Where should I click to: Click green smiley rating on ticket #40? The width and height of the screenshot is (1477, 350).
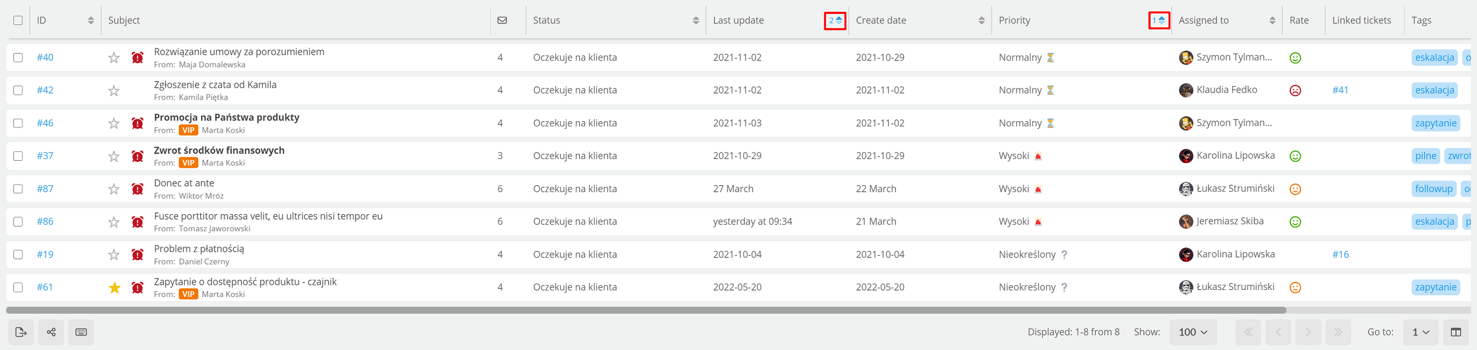coord(1295,58)
